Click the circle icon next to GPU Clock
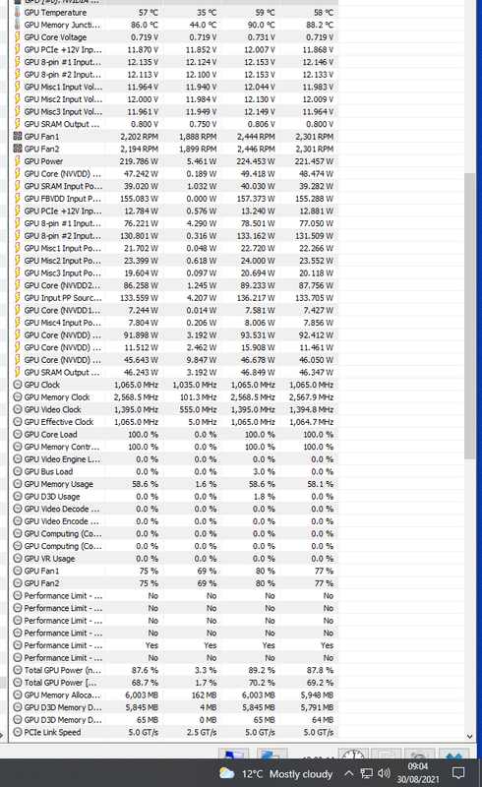This screenshot has height=787, width=482. click(x=18, y=385)
